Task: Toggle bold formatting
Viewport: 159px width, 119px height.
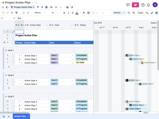Action: coord(64,13)
